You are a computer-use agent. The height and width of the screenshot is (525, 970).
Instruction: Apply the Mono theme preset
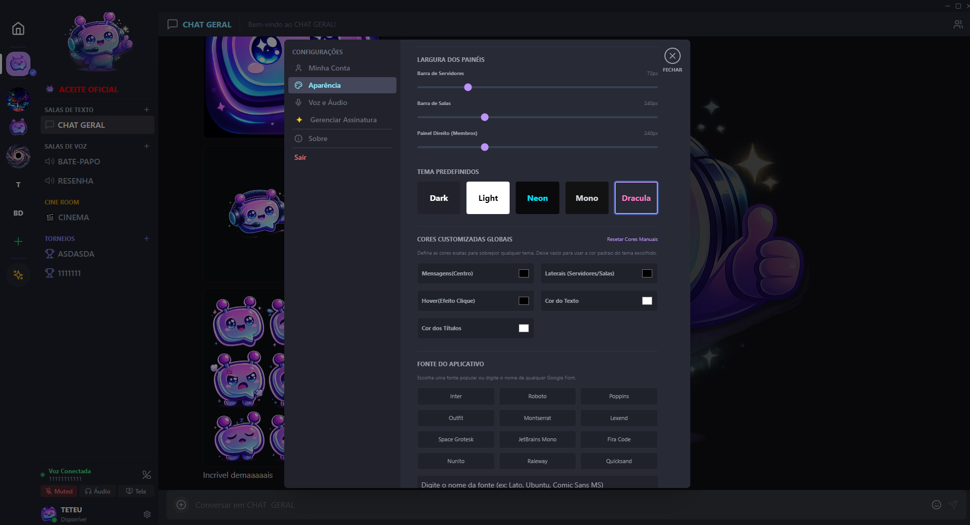coord(587,198)
